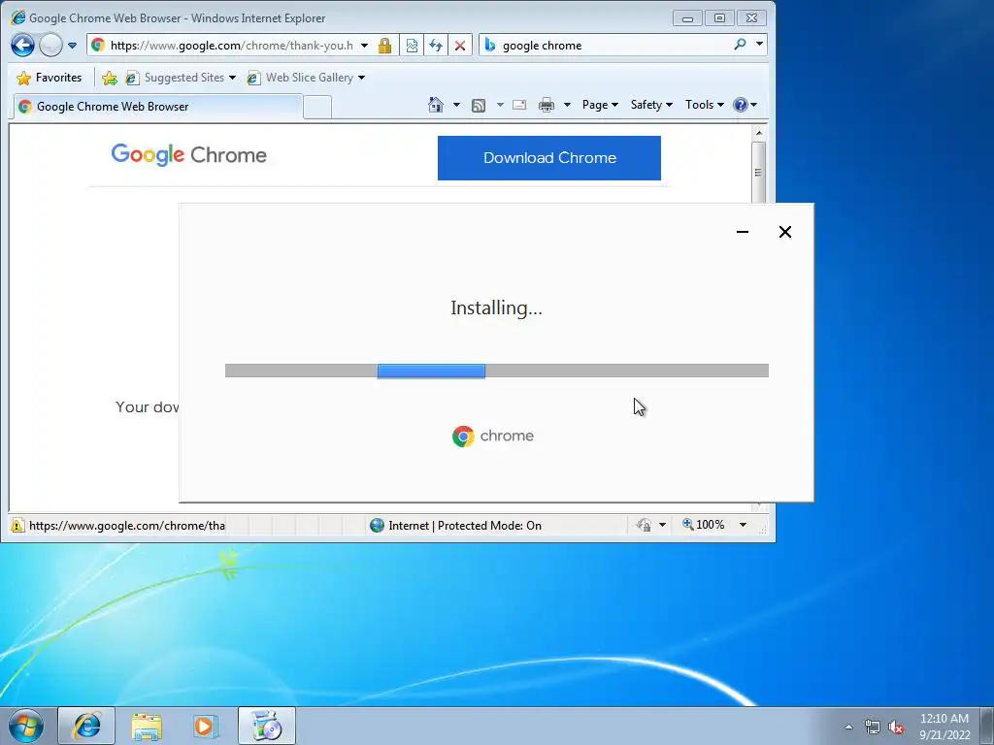The height and width of the screenshot is (745, 994).
Task: Click the magnifier search icon
Action: [x=740, y=45]
